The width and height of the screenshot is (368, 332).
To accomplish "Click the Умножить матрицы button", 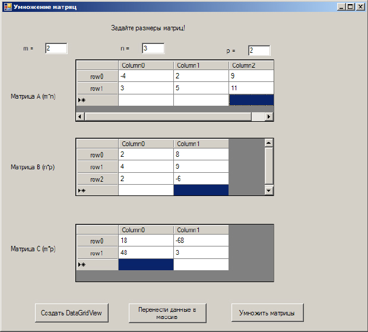I will (267, 313).
